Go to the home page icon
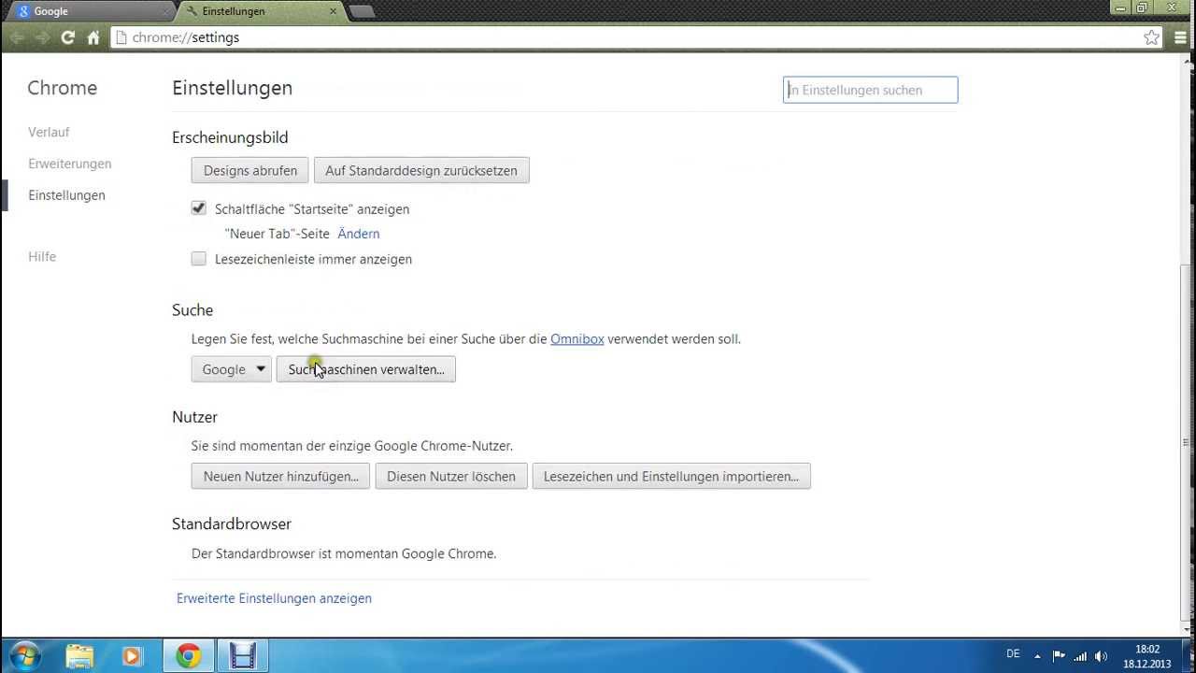 [x=93, y=37]
